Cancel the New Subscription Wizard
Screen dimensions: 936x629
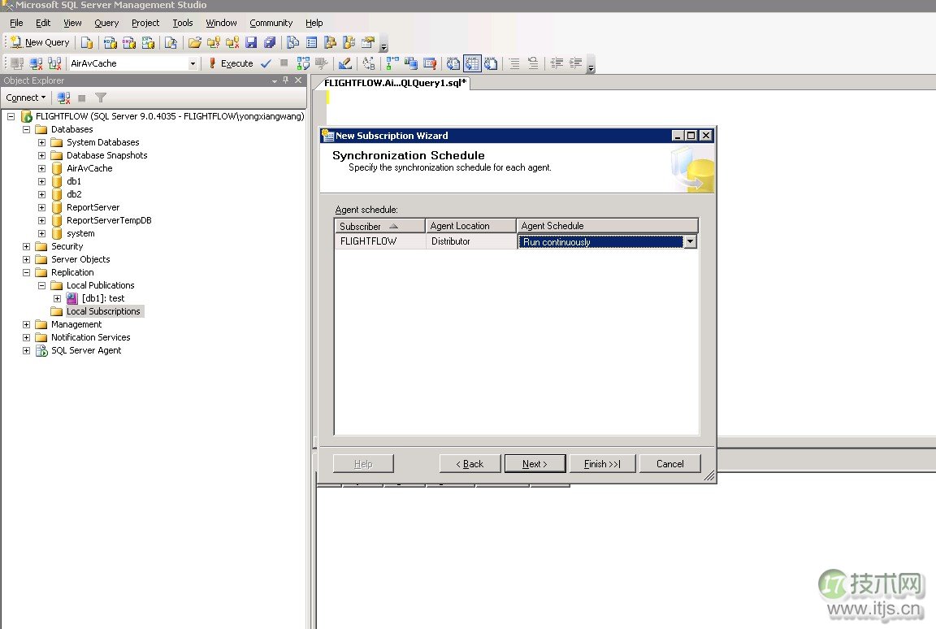coord(669,464)
